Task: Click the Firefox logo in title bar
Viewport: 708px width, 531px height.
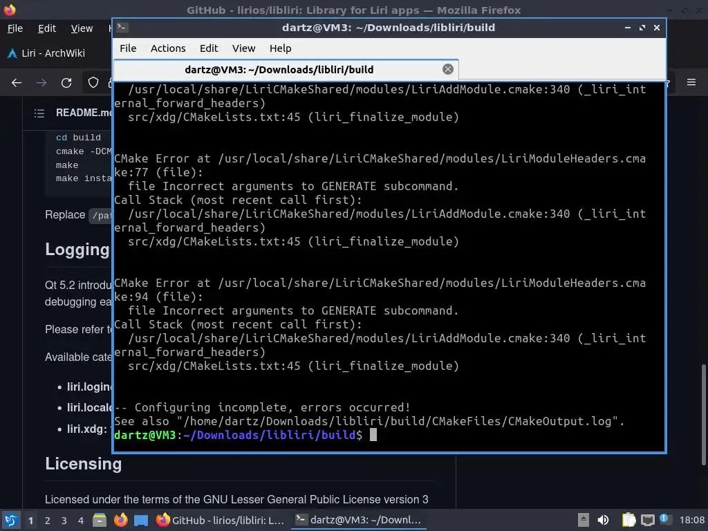Action: click(10, 10)
